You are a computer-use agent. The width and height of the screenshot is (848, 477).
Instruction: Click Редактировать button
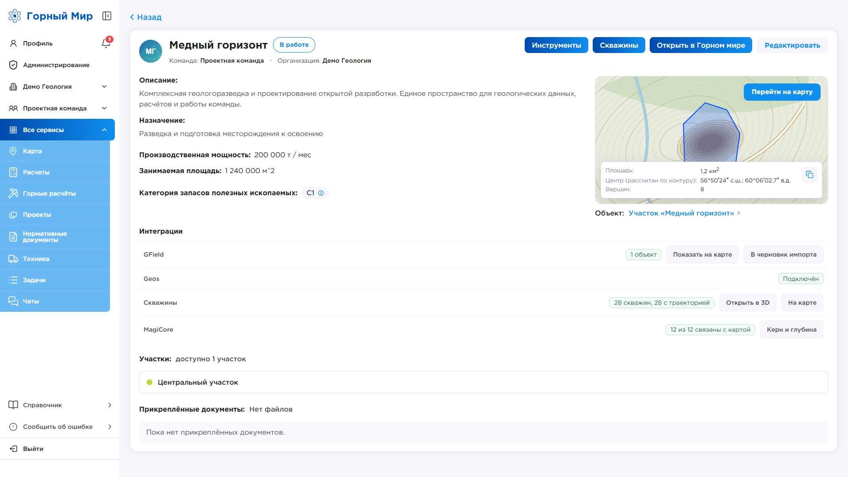tap(792, 45)
